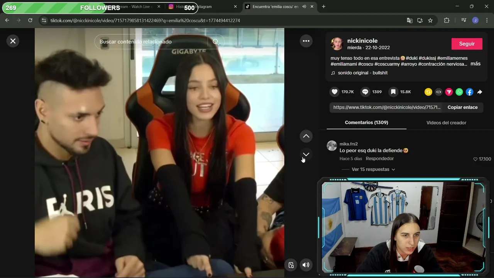The width and height of the screenshot is (494, 278).
Task: Open the media control music-note icon
Action: click(464, 20)
